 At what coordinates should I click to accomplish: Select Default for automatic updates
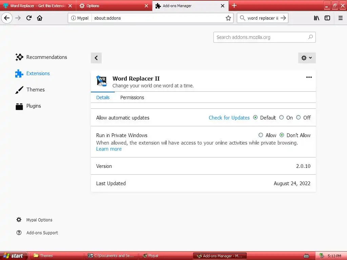tap(256, 117)
